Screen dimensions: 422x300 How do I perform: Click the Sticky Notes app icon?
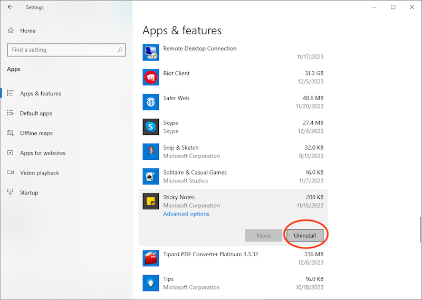point(151,201)
